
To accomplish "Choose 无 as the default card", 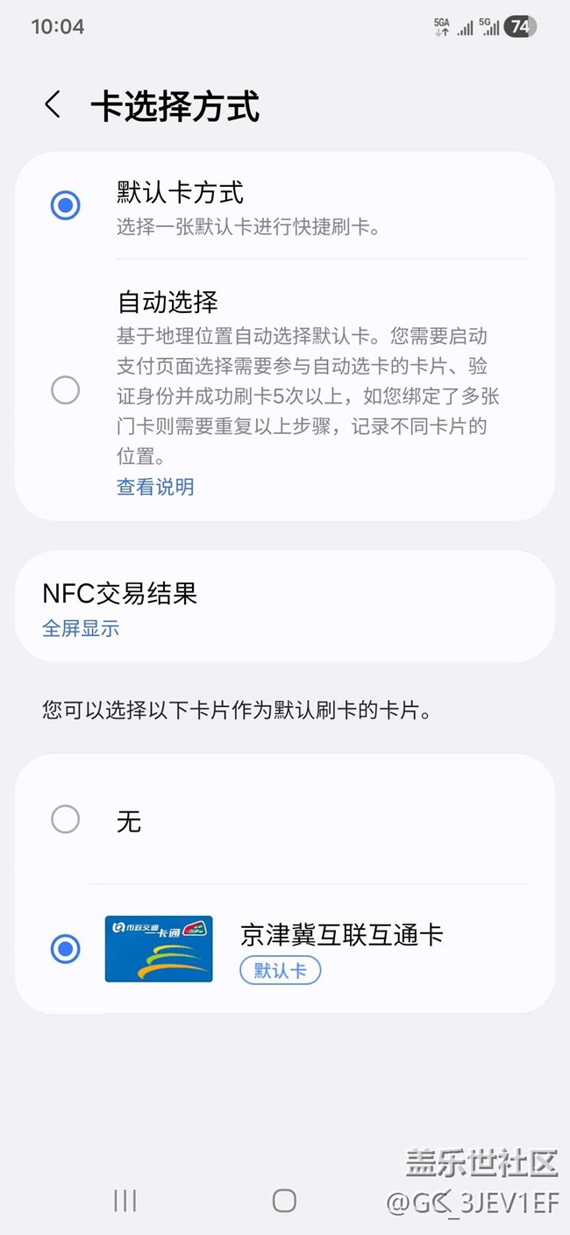I will tap(66, 819).
